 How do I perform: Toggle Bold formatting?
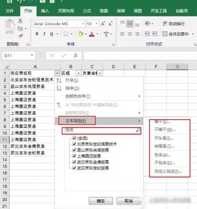37,34
